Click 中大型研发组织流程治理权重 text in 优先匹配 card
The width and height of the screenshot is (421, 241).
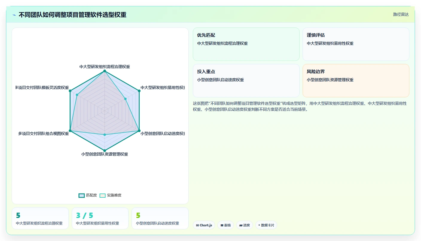[x=222, y=43]
